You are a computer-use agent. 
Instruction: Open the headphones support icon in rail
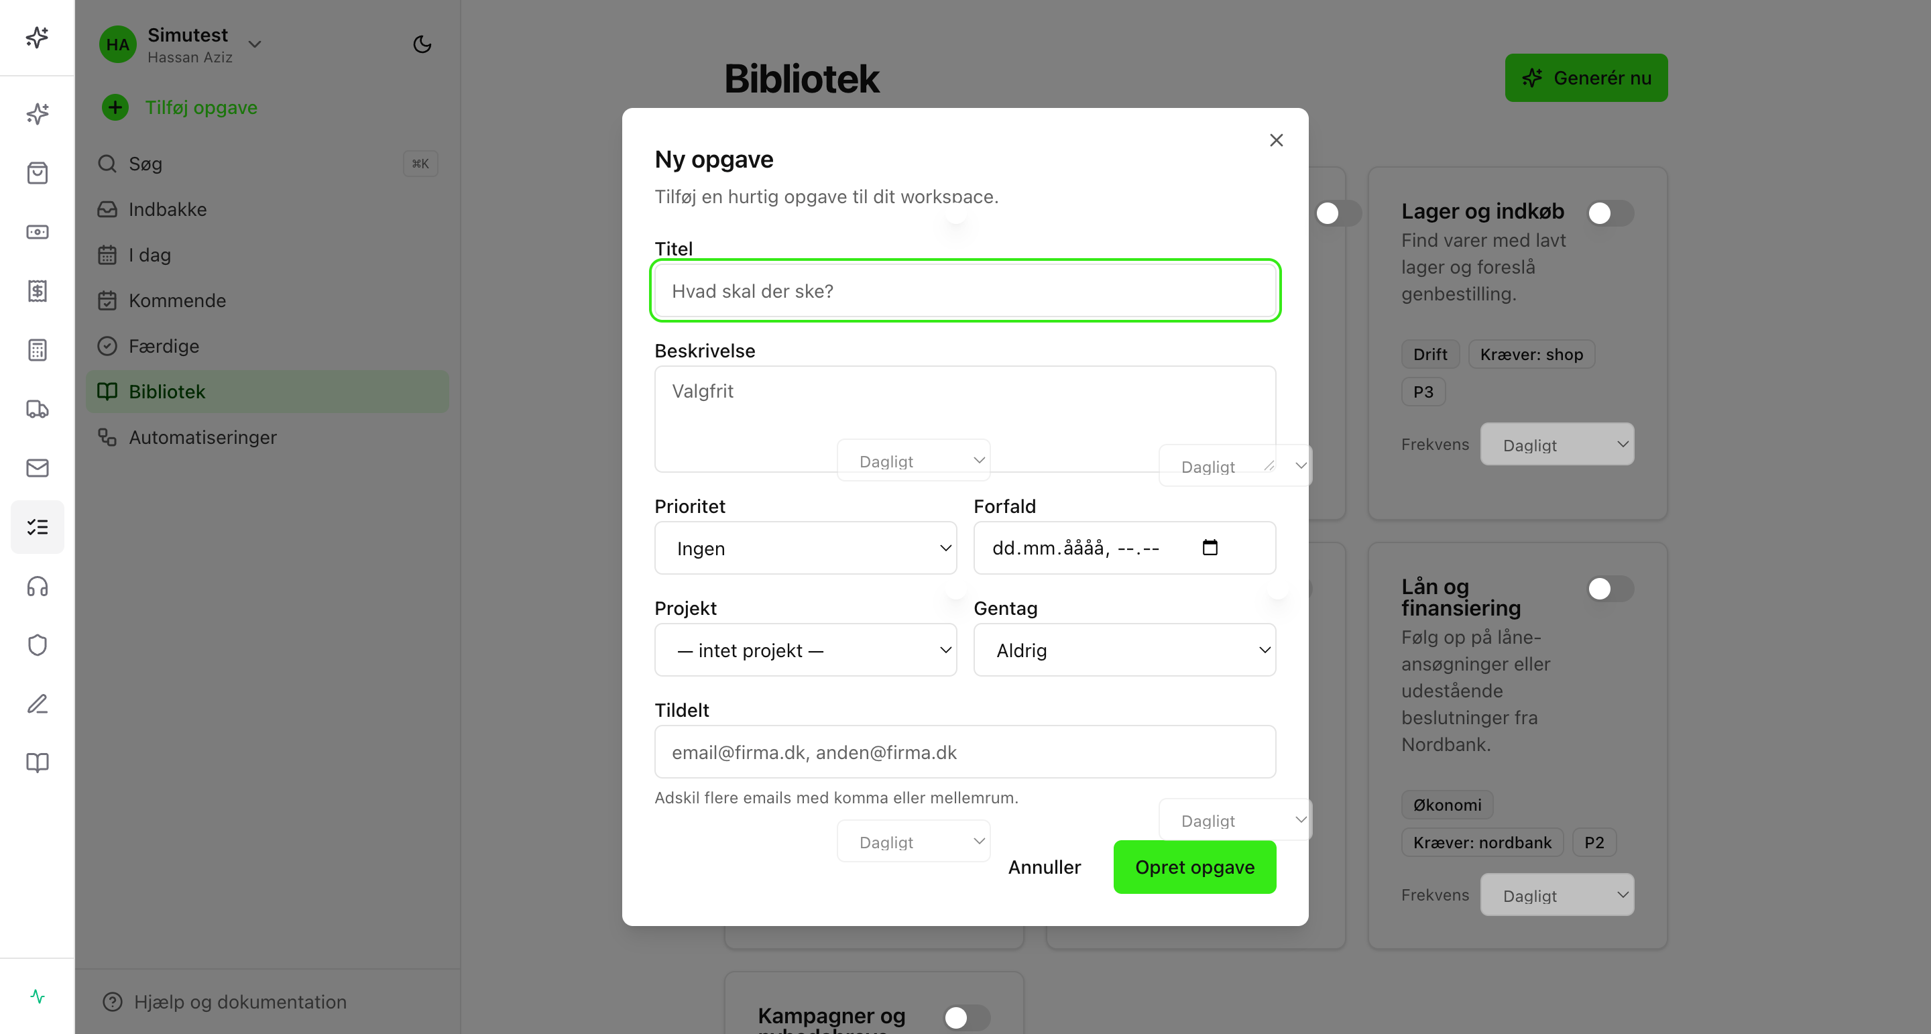37,585
